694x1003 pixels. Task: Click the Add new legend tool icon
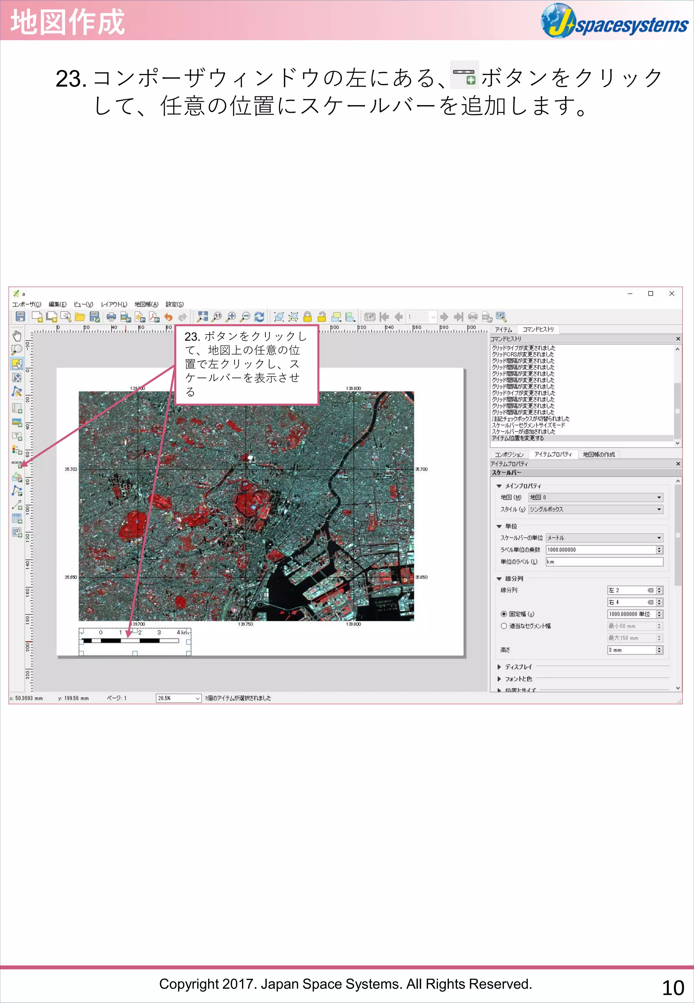click(17, 450)
